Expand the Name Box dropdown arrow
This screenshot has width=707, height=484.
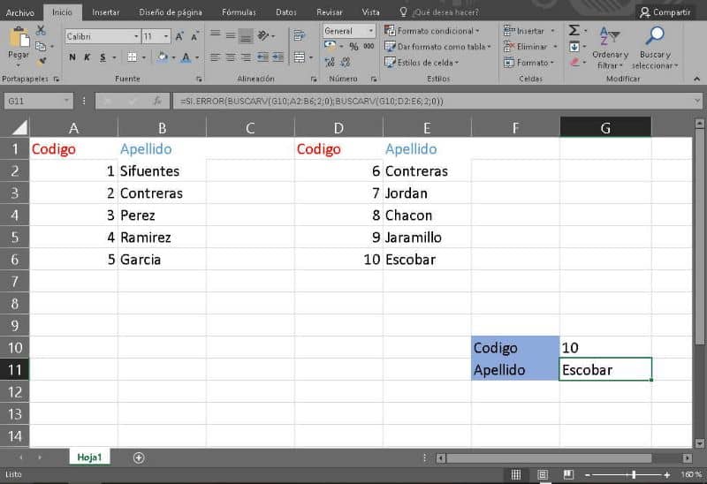tap(66, 101)
